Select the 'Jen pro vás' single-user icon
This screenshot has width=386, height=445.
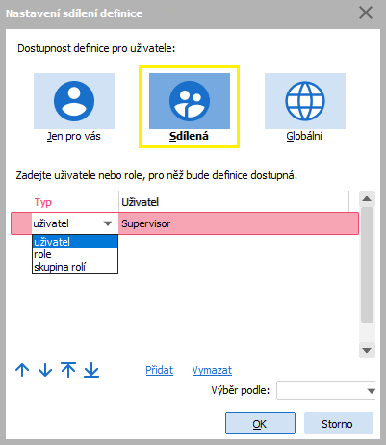click(x=74, y=101)
